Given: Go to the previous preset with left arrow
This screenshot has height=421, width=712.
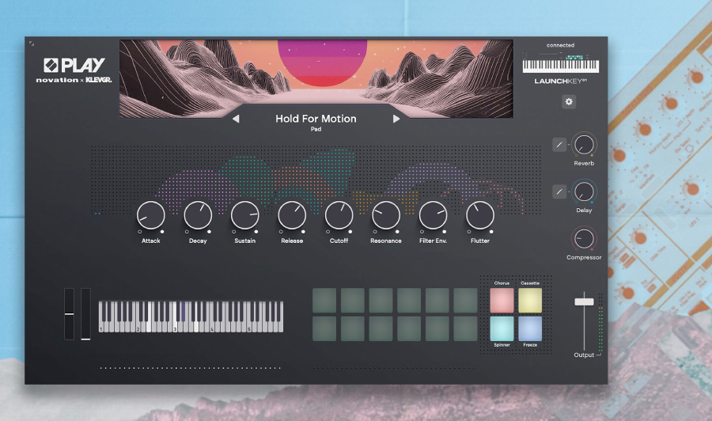Looking at the screenshot, I should click(x=236, y=119).
